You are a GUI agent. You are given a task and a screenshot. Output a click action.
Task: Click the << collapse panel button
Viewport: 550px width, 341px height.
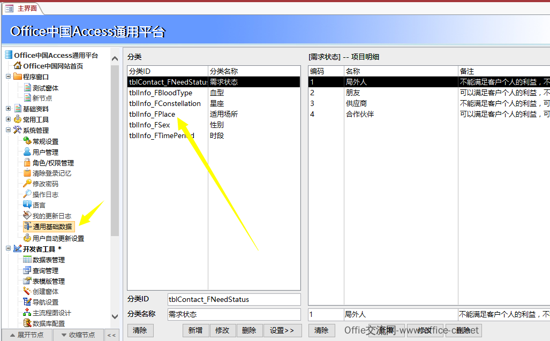click(x=111, y=335)
